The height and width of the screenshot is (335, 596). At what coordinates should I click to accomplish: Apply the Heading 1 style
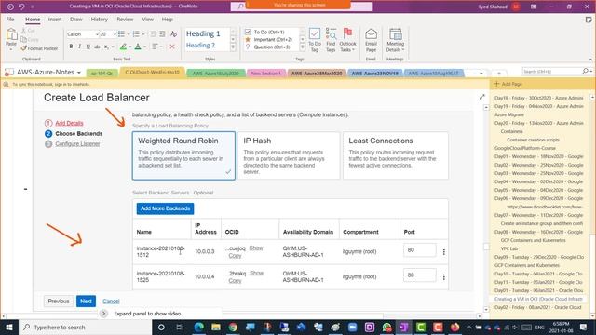coord(203,33)
